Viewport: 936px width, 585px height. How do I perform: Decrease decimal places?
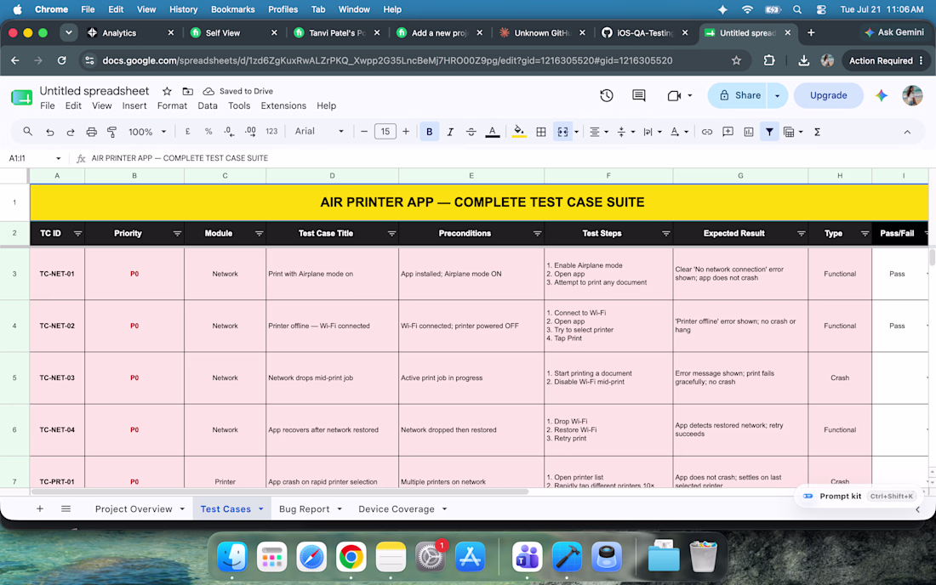coord(229,132)
